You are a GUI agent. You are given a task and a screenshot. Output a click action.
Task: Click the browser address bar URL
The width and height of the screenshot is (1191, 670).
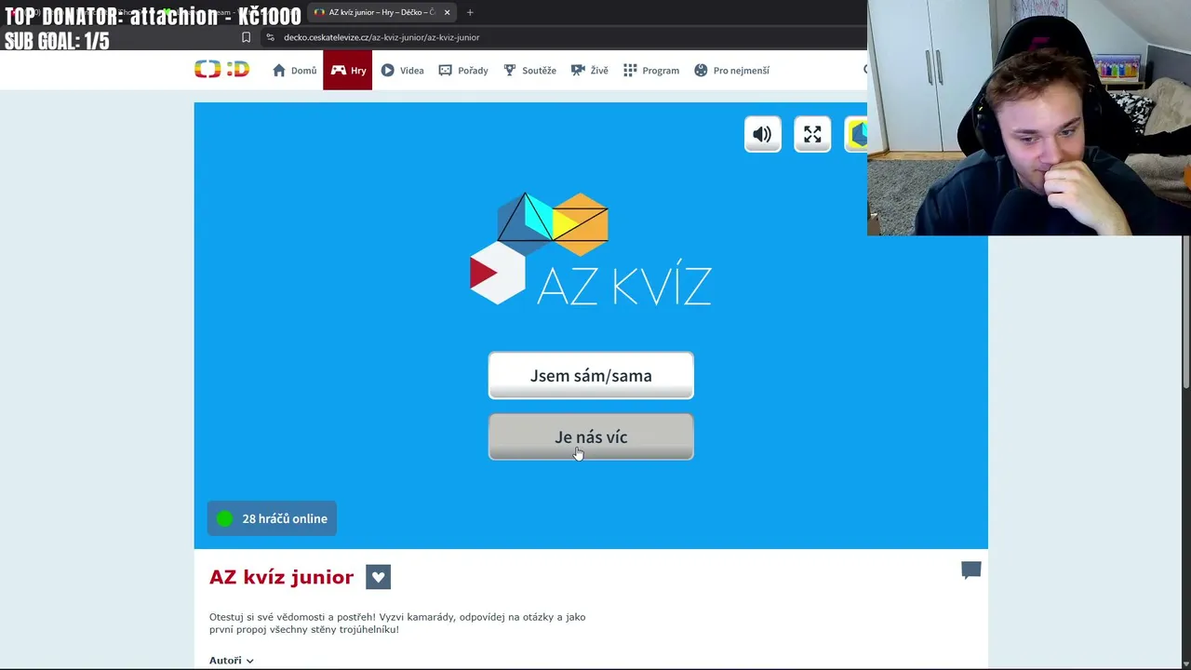[x=381, y=37]
